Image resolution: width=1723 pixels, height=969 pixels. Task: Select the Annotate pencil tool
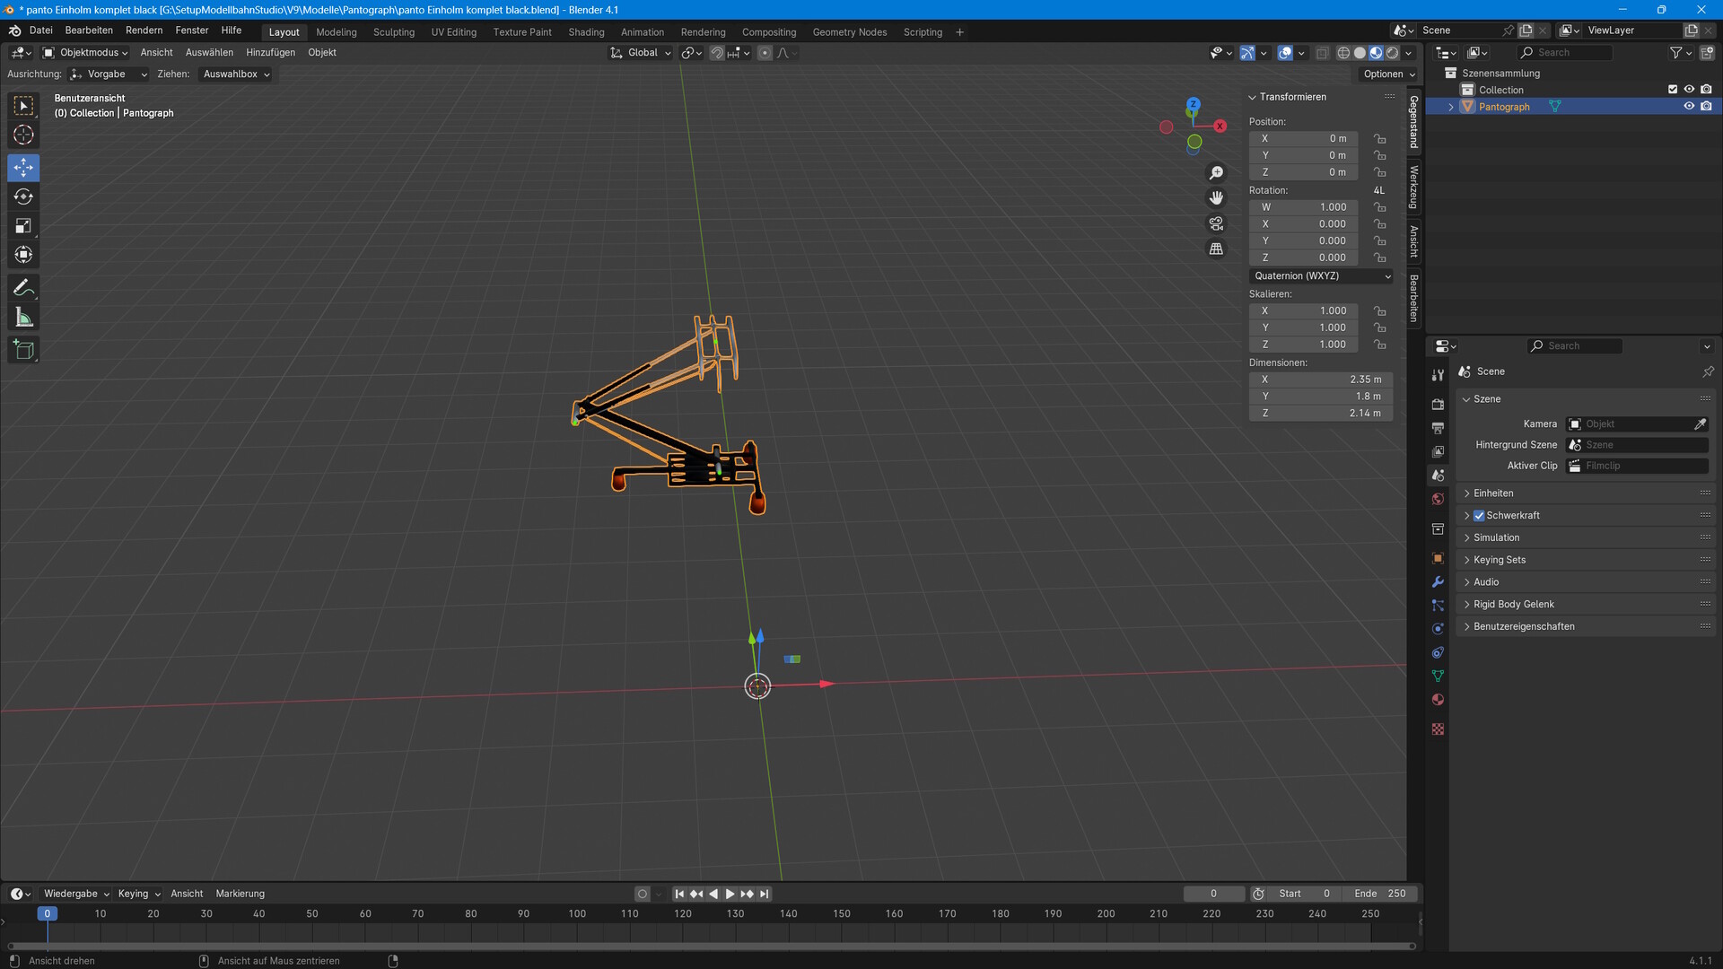23,288
